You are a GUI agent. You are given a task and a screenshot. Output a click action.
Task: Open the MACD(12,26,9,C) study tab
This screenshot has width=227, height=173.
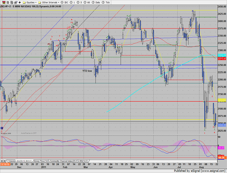click(x=24, y=161)
